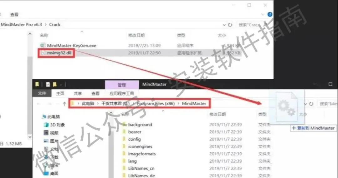338x178 pixels.
Task: Select 图片 in navigation pane
Action: (x=54, y=141)
